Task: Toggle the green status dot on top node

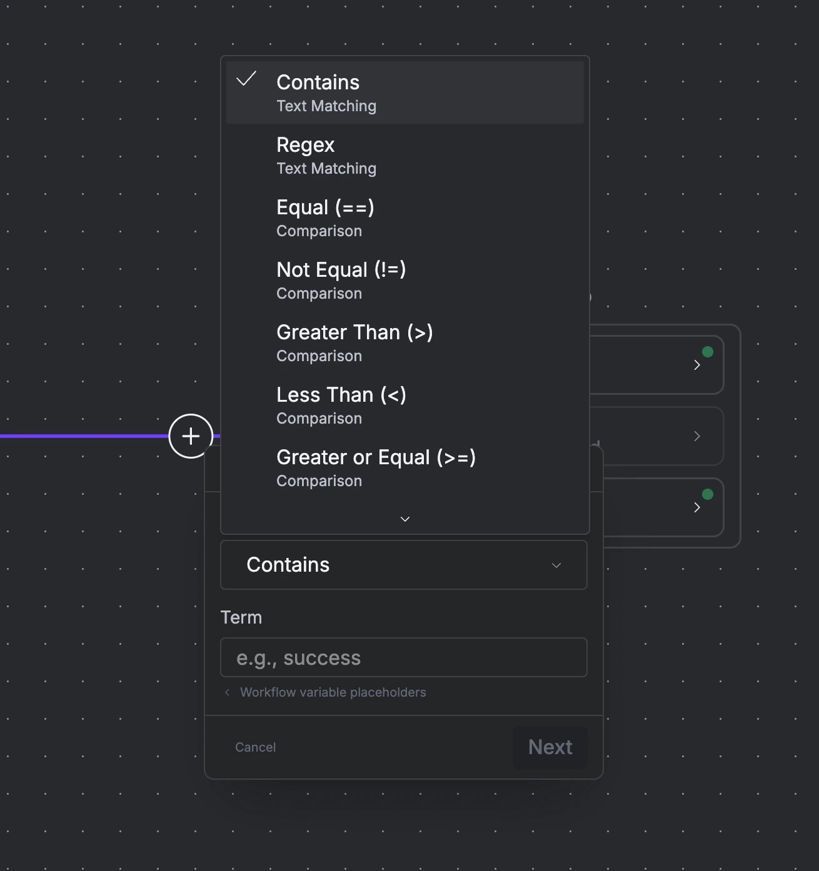Action: pyautogui.click(x=707, y=351)
